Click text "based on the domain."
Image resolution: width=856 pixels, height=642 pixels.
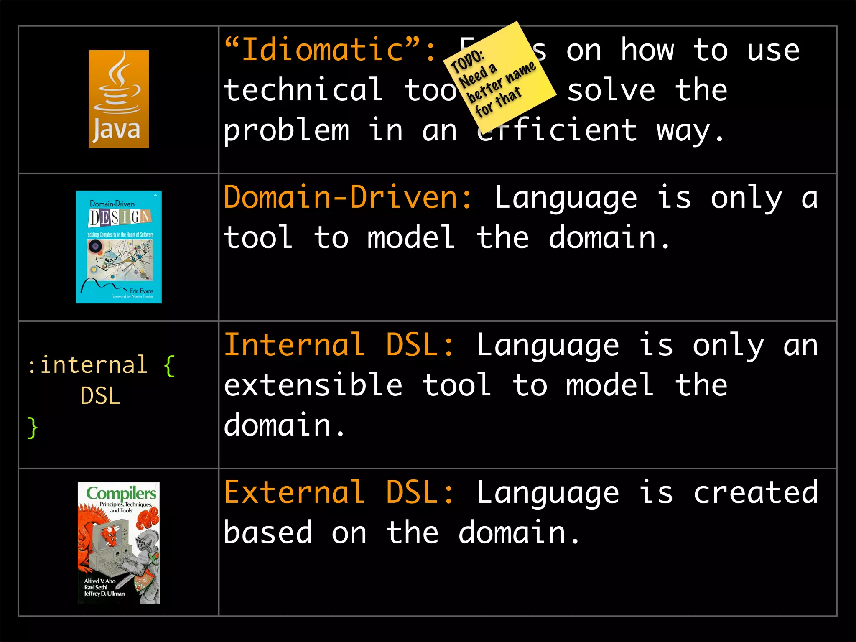tap(402, 532)
